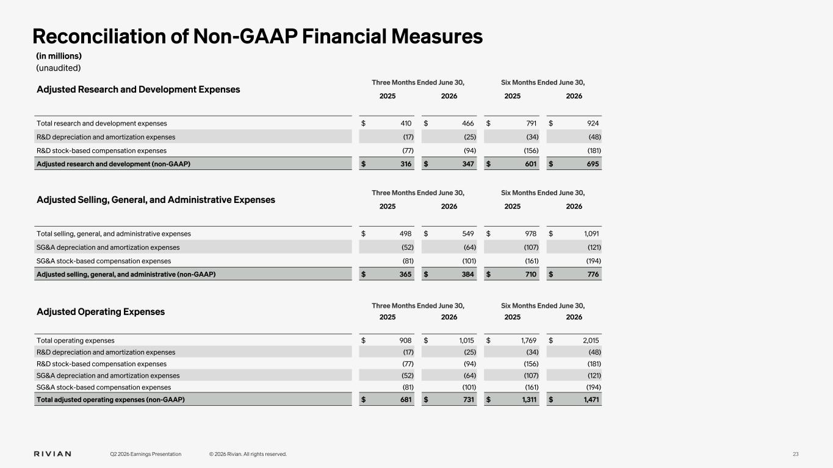The image size is (833, 468).
Task: Select Total operating expenses row label
Action: click(76, 341)
